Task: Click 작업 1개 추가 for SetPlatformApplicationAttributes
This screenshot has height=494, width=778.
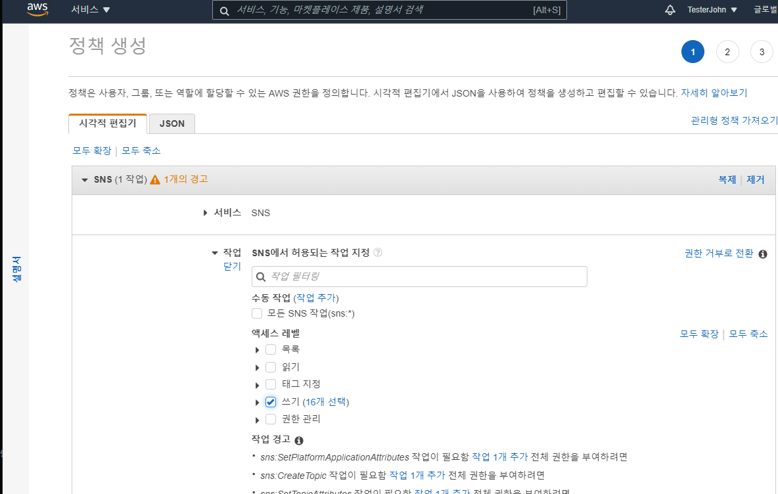Action: (x=499, y=457)
